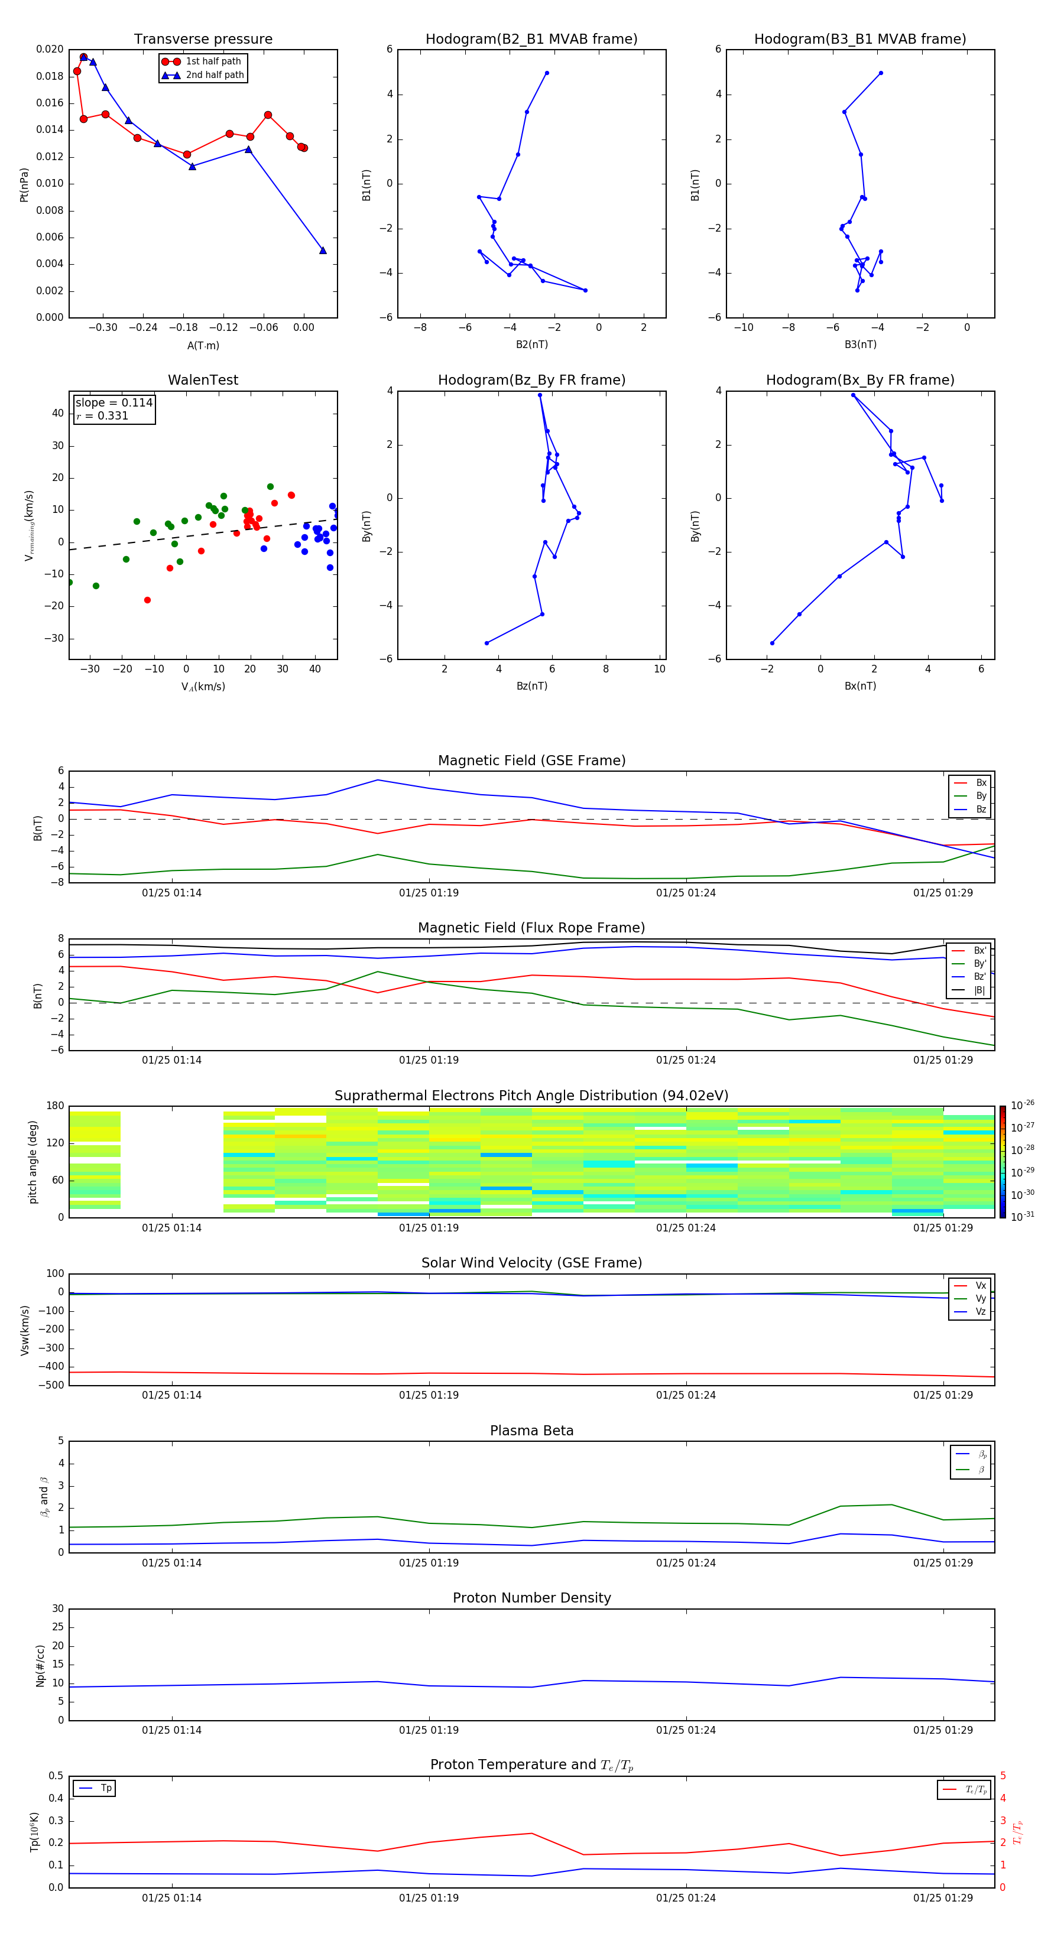The height and width of the screenshot is (1950, 1064).
Task: Click the 'A(T·m)' x-axis label
Action: click(x=203, y=346)
